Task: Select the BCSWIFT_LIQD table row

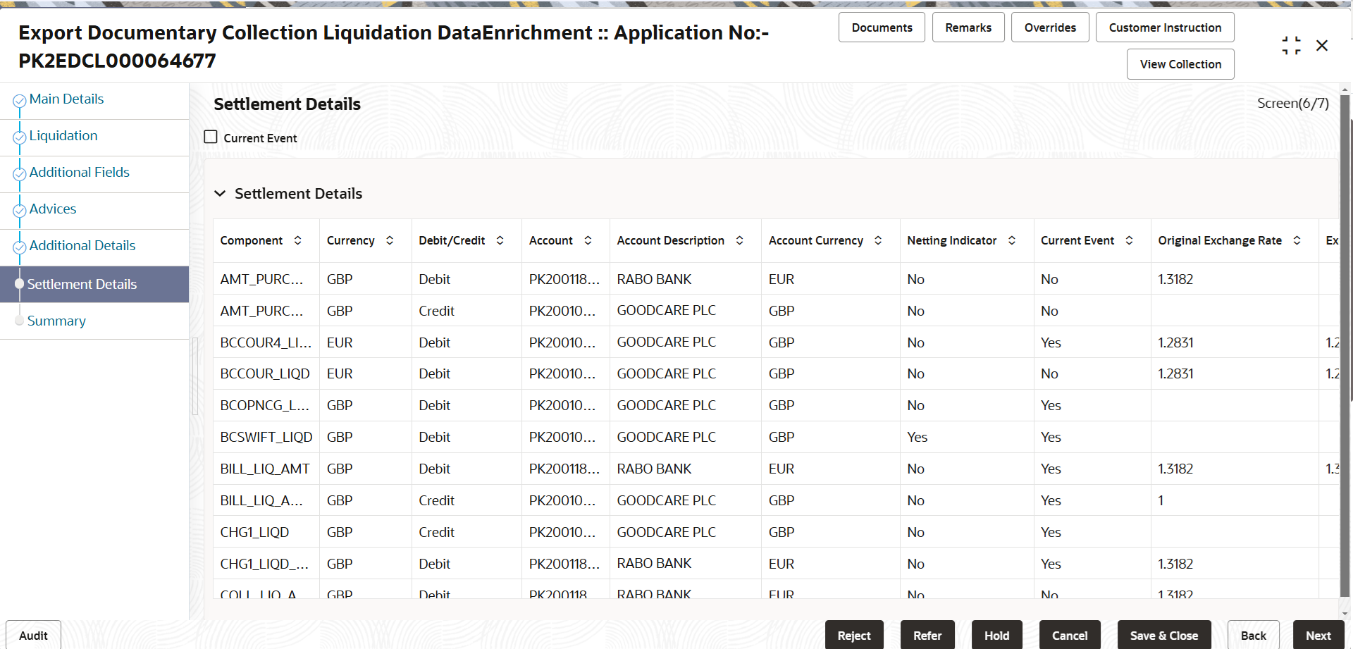Action: pyautogui.click(x=775, y=437)
